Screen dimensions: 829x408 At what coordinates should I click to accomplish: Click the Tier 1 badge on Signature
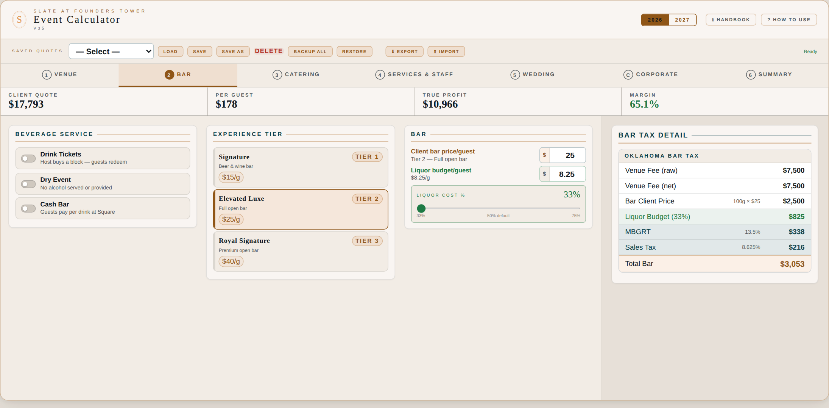(x=367, y=157)
